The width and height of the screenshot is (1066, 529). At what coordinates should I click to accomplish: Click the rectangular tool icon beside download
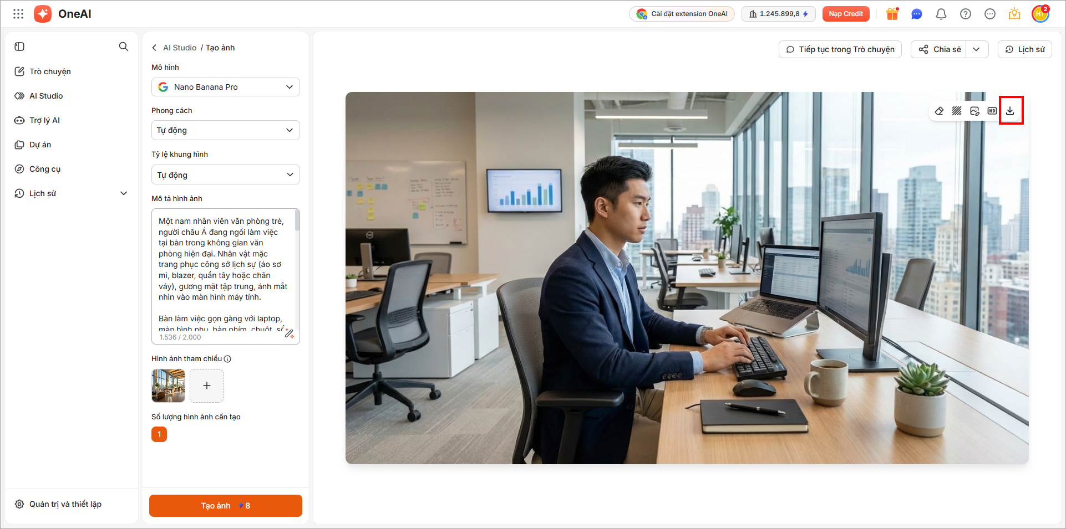(x=992, y=111)
